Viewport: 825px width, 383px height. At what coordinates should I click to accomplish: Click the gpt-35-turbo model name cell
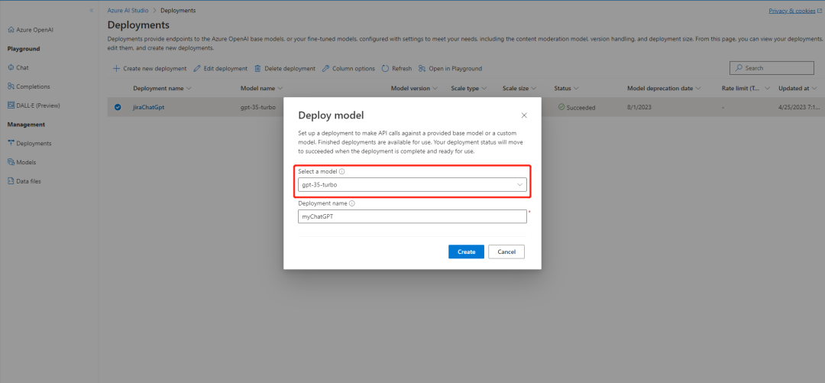pyautogui.click(x=258, y=108)
